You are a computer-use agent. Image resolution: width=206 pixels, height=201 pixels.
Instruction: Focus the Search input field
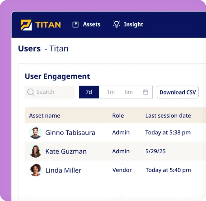[x=50, y=92]
